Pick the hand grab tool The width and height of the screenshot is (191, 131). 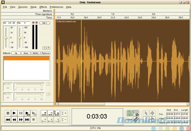pos(152,119)
